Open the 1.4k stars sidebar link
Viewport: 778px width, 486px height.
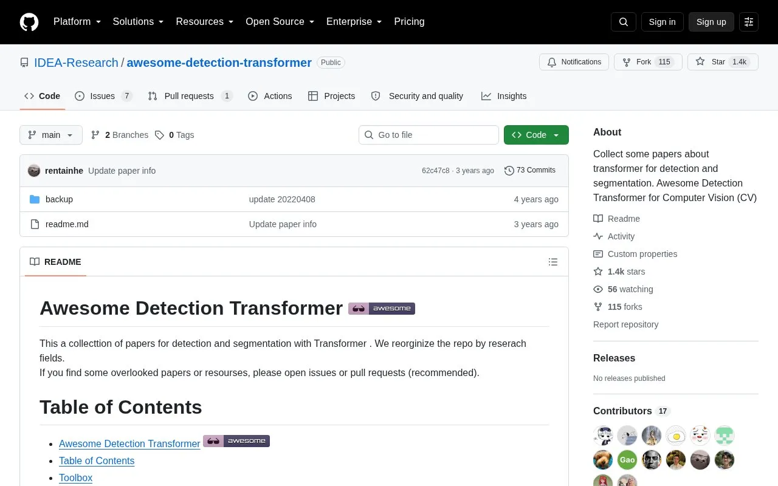(x=626, y=272)
